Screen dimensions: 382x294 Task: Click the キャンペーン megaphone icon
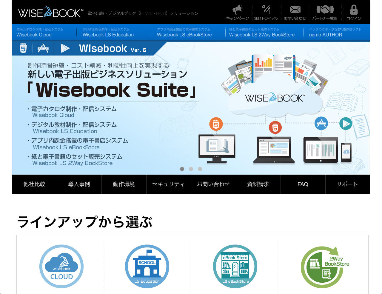237,10
